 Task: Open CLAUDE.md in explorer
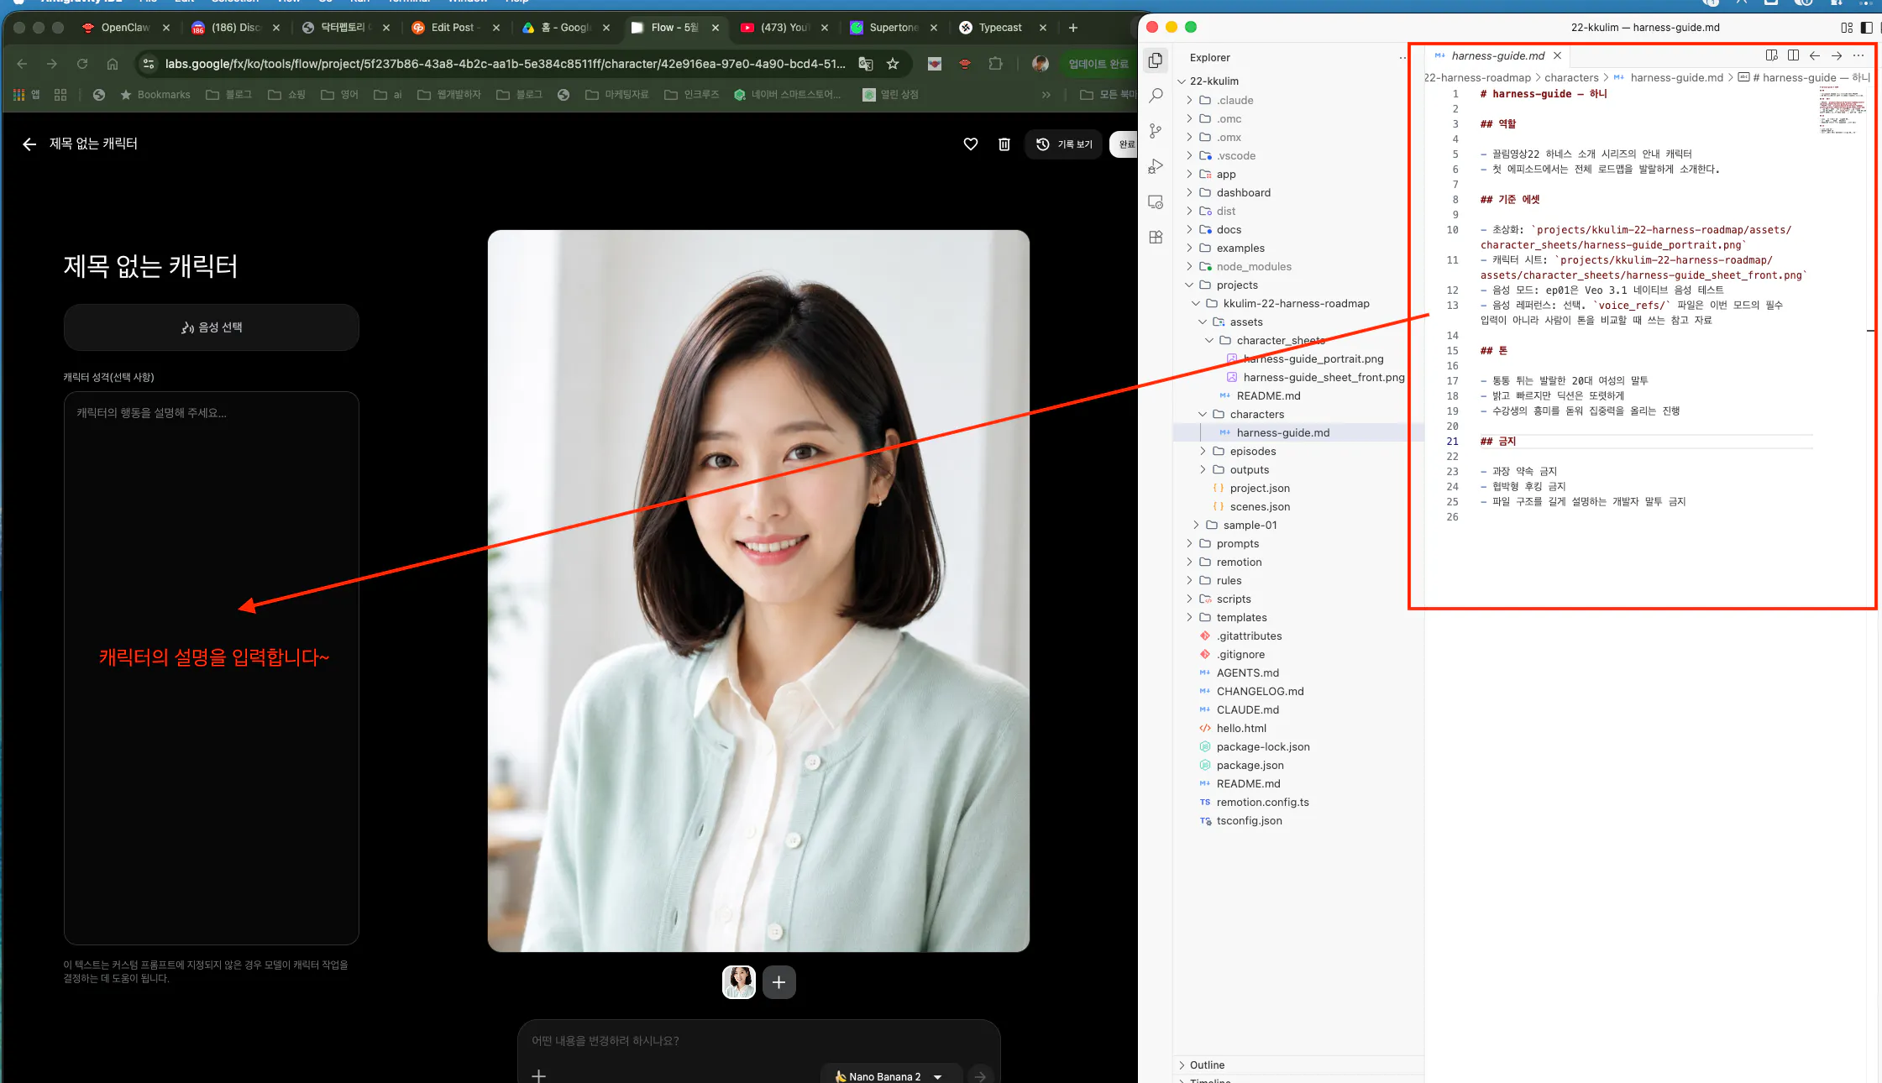(x=1247, y=709)
